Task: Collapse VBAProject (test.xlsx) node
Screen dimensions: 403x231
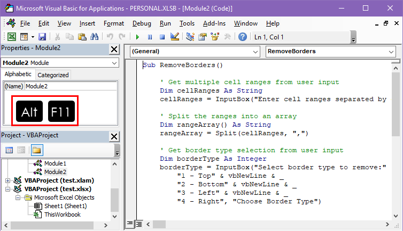Action: coord(7,189)
